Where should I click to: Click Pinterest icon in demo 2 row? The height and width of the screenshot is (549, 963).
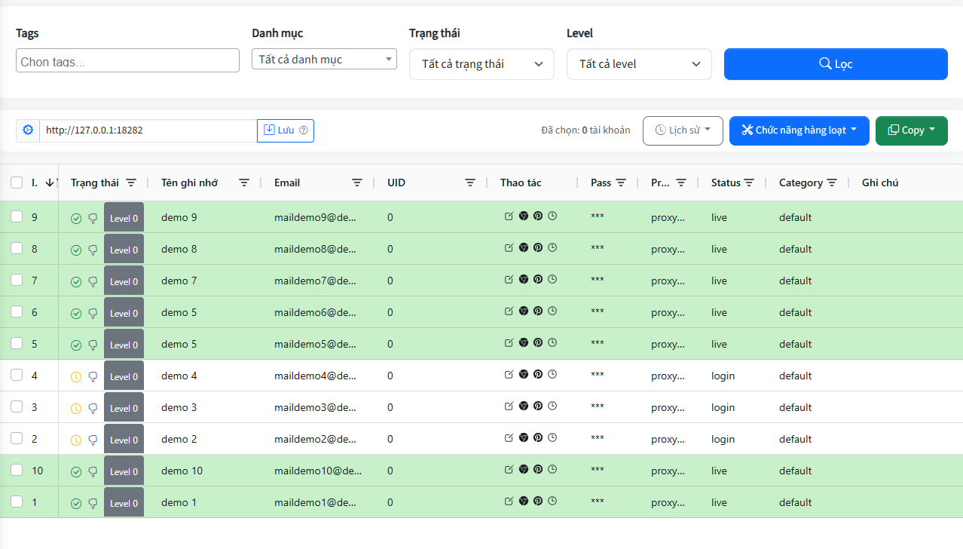click(537, 437)
